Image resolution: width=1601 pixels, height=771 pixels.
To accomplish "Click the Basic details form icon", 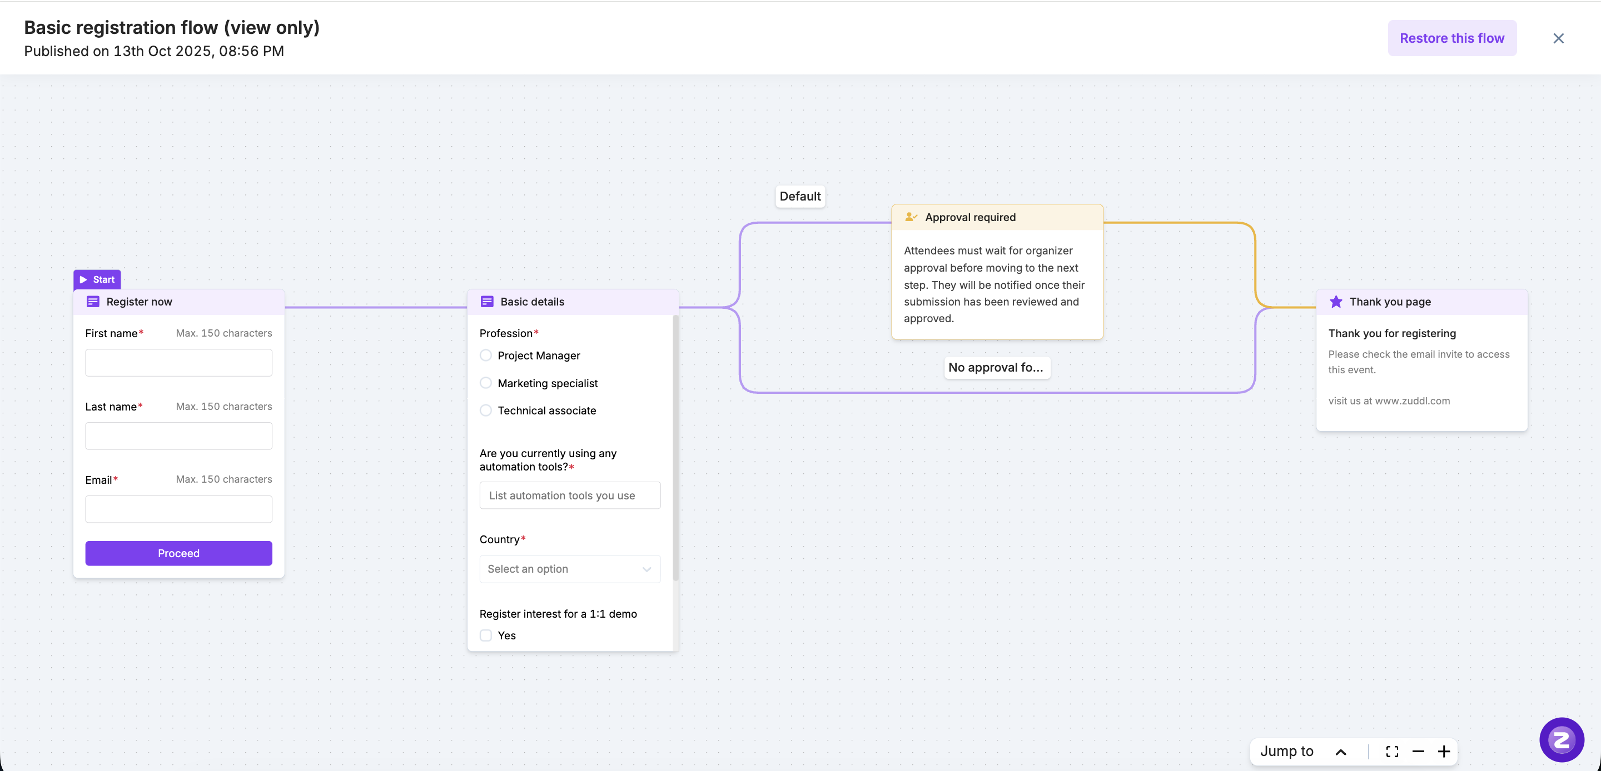I will (x=486, y=302).
